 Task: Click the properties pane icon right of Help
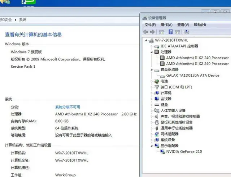177,32
